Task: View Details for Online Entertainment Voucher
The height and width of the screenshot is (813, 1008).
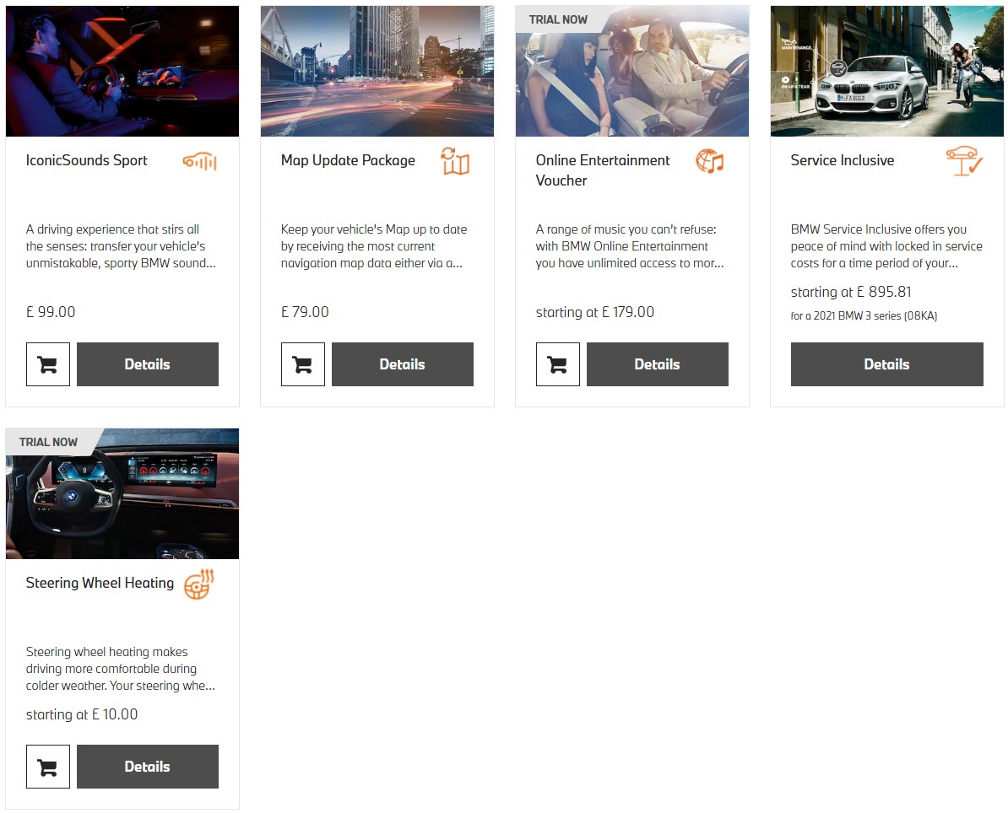Action: point(658,364)
